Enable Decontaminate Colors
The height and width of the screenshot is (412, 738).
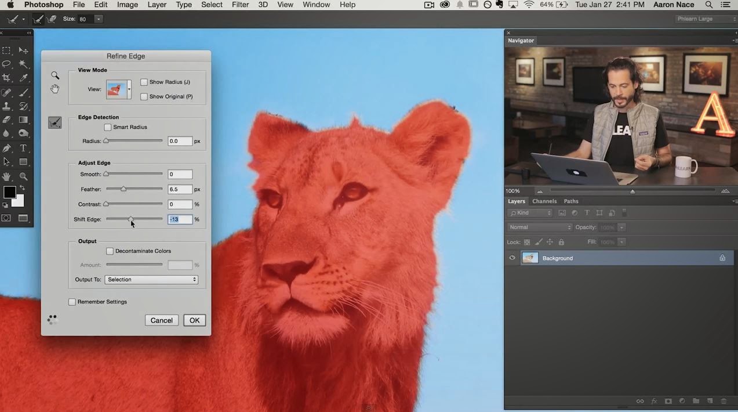point(110,251)
